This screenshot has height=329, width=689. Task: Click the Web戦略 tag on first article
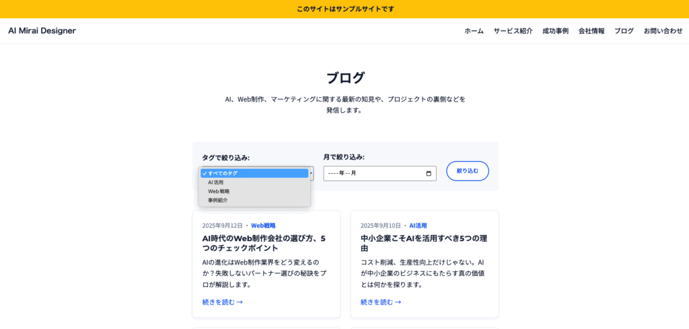[x=263, y=226]
